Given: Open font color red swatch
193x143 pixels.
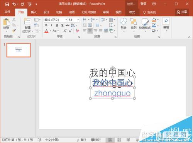Looking at the screenshot, I should [x=46, y=31].
